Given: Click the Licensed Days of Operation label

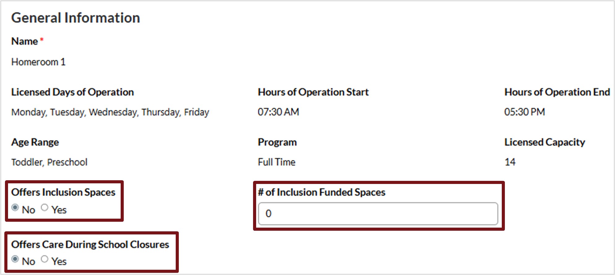Looking at the screenshot, I should coord(72,92).
